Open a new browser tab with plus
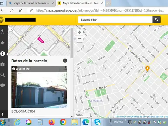This screenshot has height=126, width=168. coord(108,3)
